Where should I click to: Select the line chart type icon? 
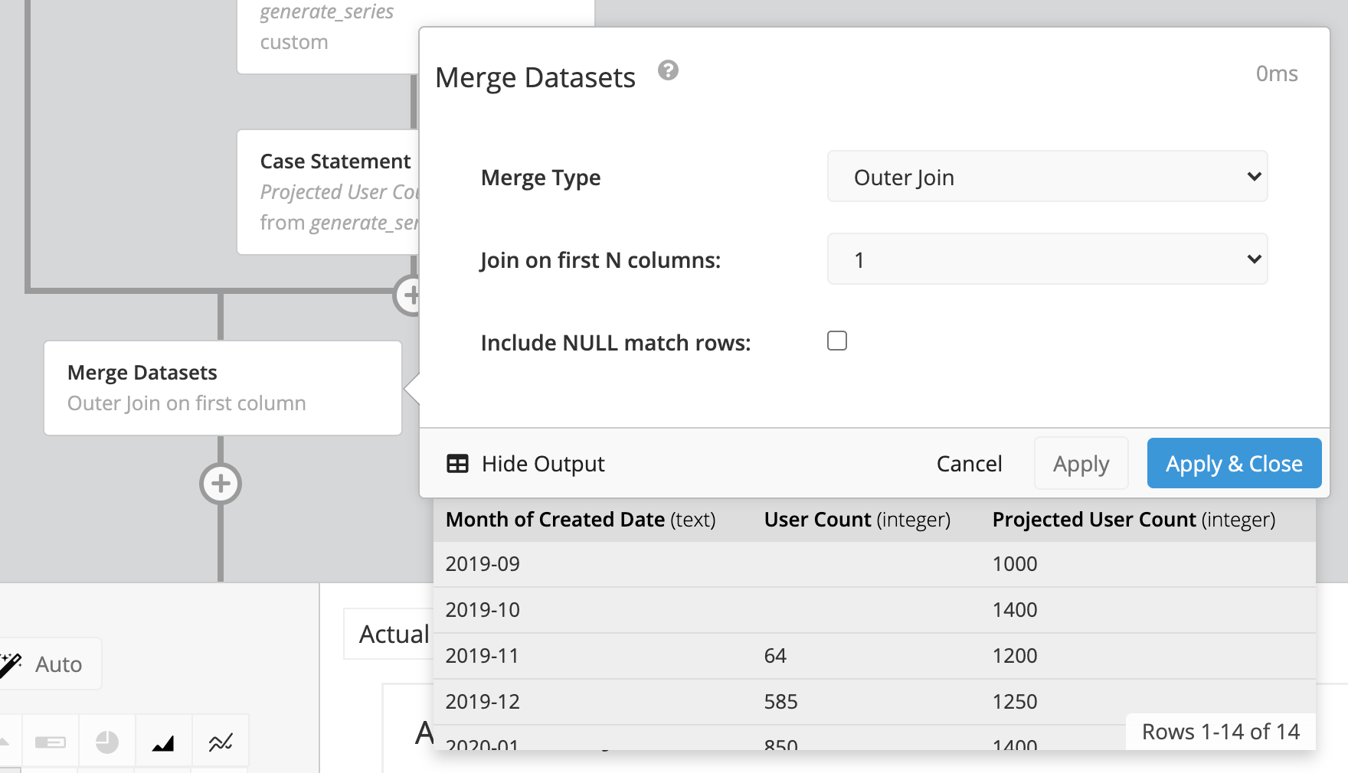click(221, 742)
